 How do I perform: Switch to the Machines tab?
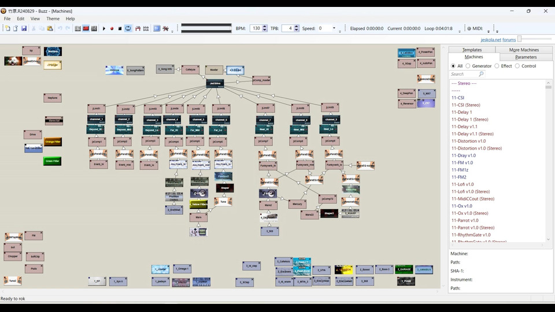(473, 57)
